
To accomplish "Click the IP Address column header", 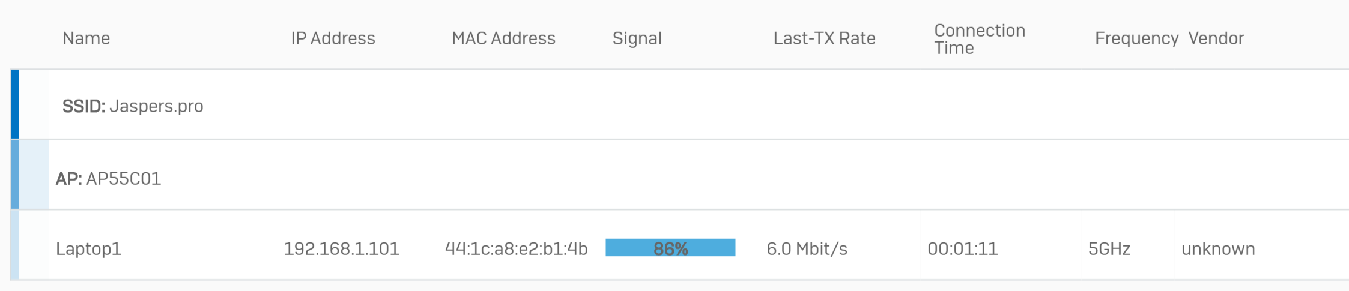I will point(333,38).
